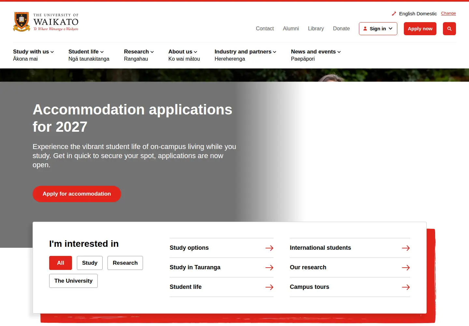This screenshot has width=469, height=326.
Task: Click the arrow icon beside Our research
Action: [x=406, y=268]
